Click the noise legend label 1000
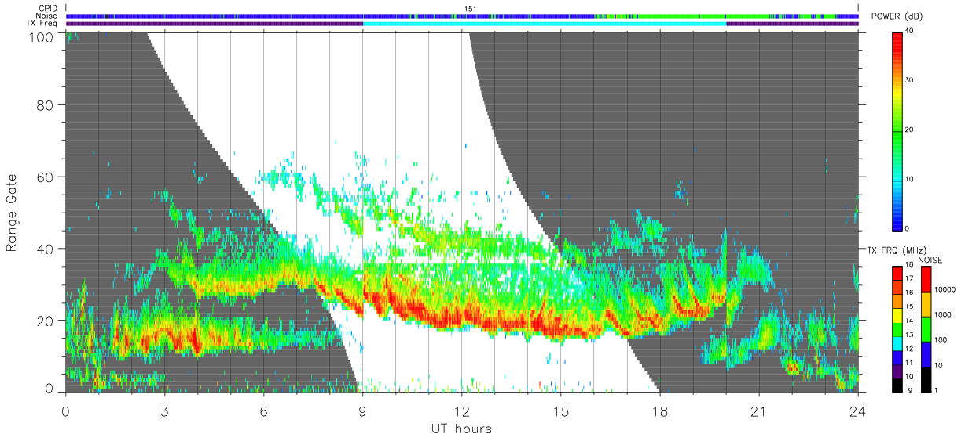The height and width of the screenshot is (445, 965). click(944, 315)
